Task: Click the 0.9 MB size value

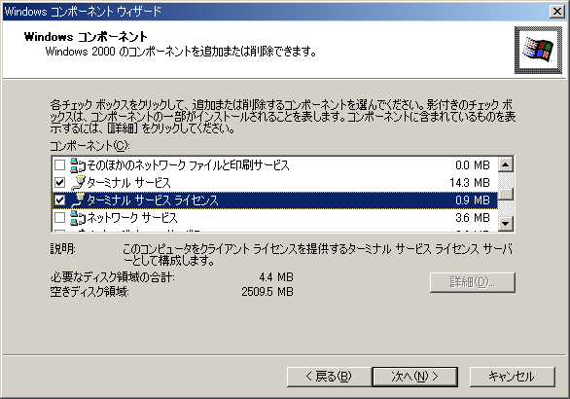Action: point(473,200)
